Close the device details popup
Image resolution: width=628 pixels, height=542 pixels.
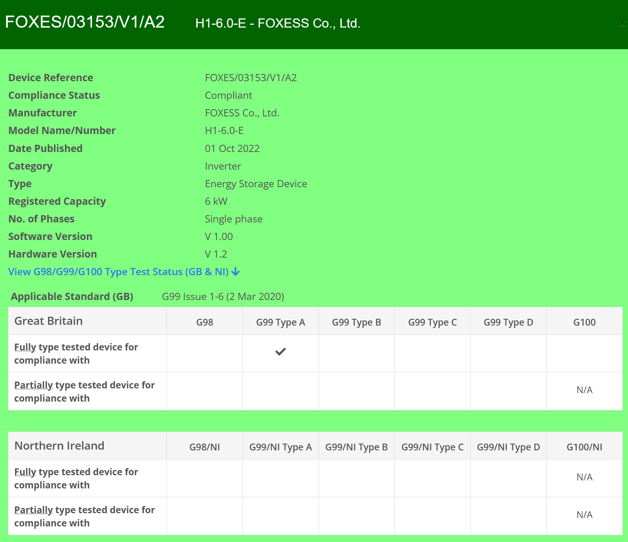[622, 24]
